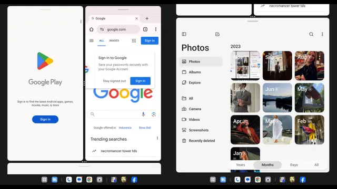Open the May month thumbnail
This screenshot has width=337, height=189.
[x=310, y=98]
